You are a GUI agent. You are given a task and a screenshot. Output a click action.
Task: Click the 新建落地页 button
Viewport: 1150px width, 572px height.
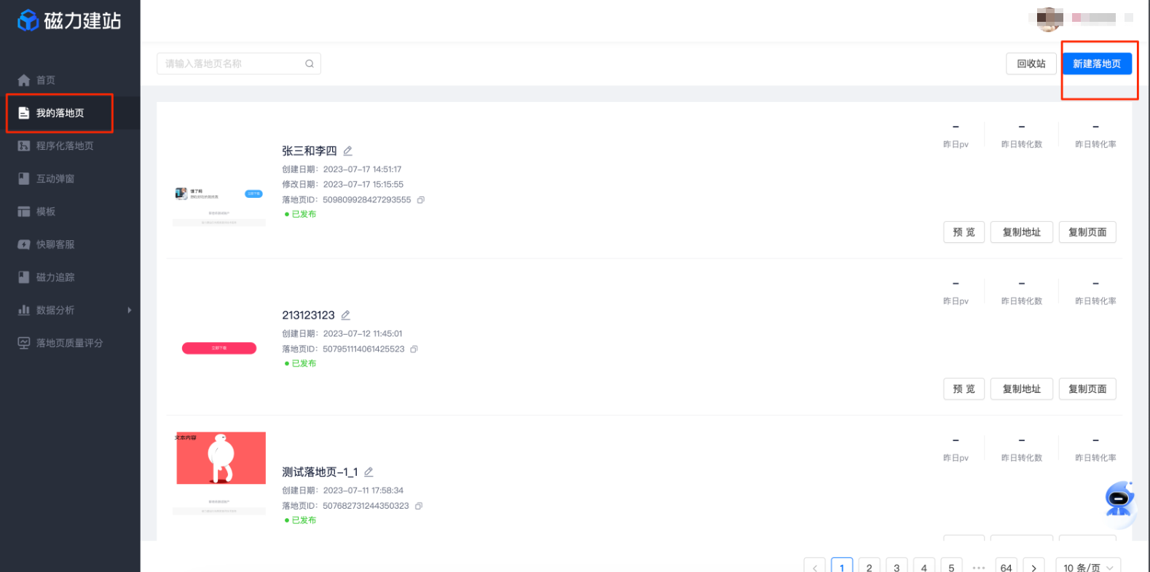click(1096, 64)
